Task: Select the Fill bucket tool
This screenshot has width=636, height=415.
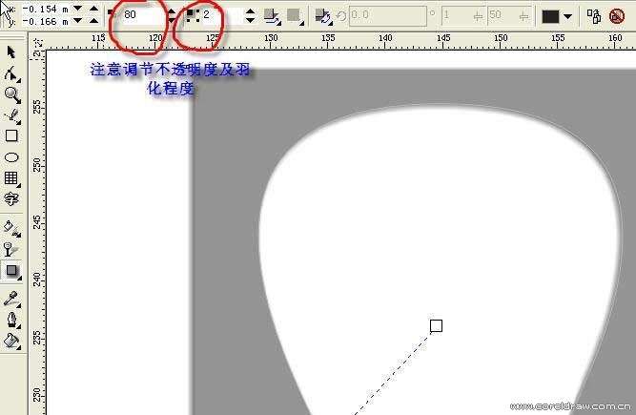Action: pyautogui.click(x=12, y=341)
